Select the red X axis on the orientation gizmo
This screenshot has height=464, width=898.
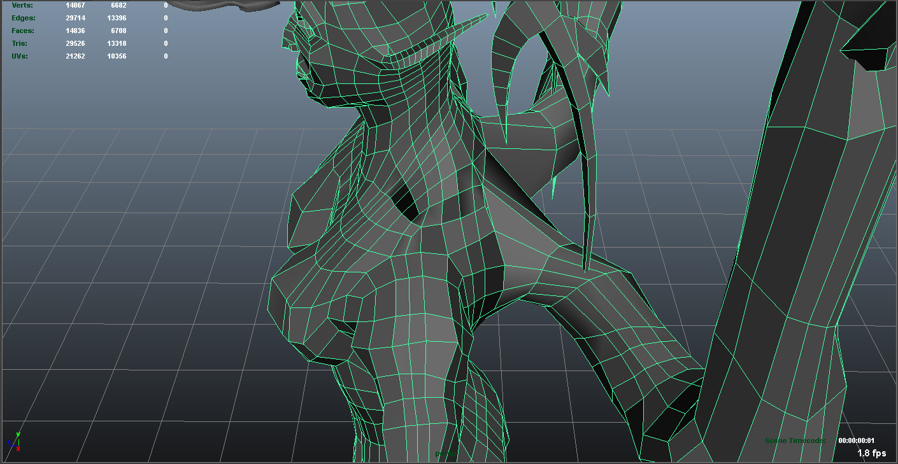pyautogui.click(x=18, y=447)
